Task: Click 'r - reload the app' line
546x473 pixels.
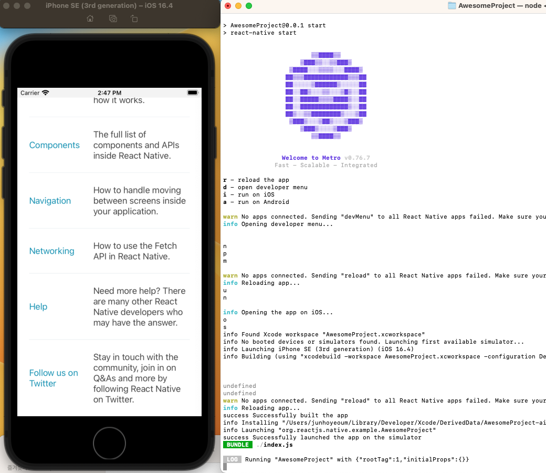Action: click(256, 180)
